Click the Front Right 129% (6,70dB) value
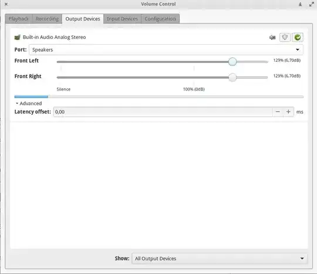 pos(287,76)
